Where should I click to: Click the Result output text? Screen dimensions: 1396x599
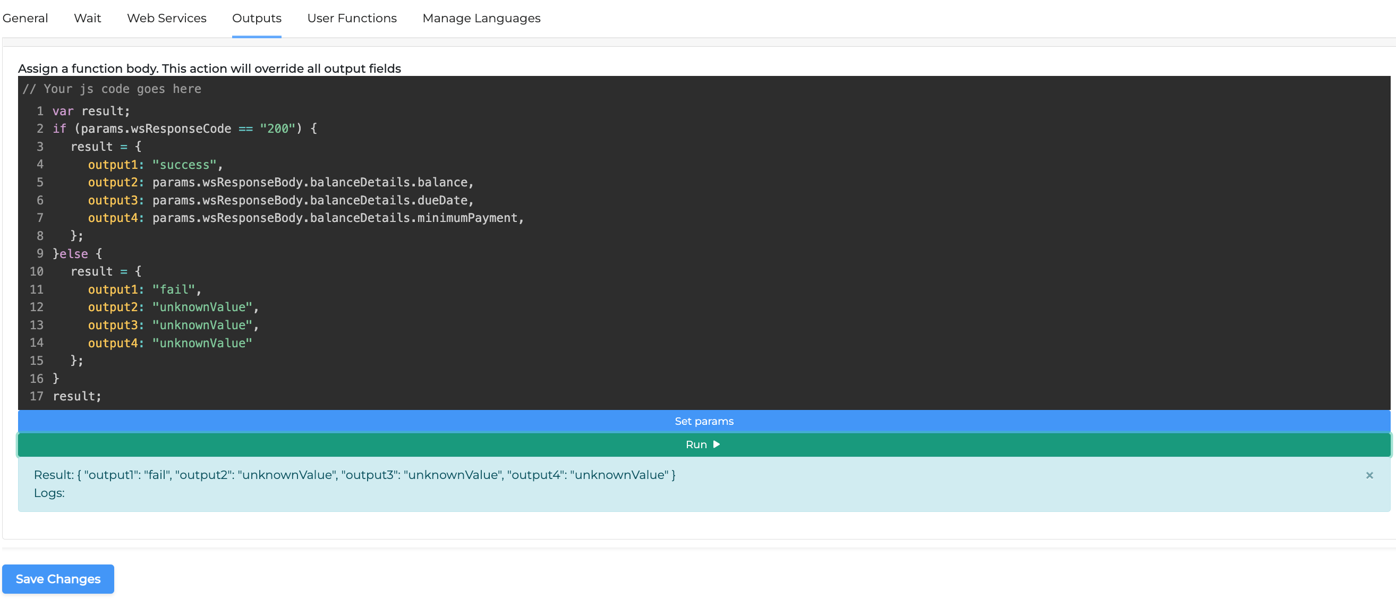[354, 475]
